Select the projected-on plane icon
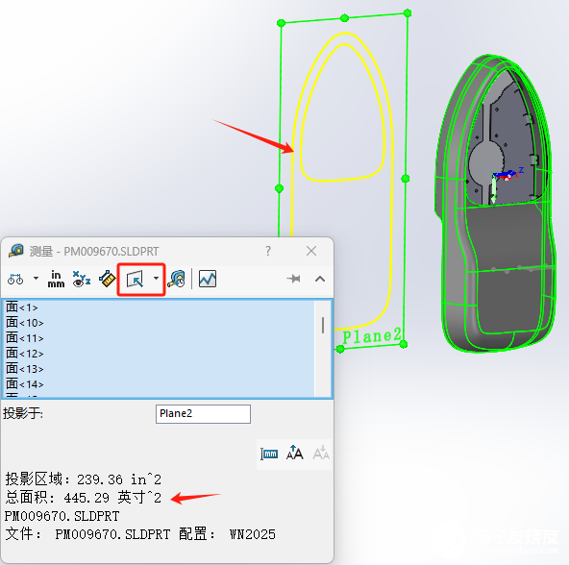The image size is (569, 565). click(x=135, y=280)
